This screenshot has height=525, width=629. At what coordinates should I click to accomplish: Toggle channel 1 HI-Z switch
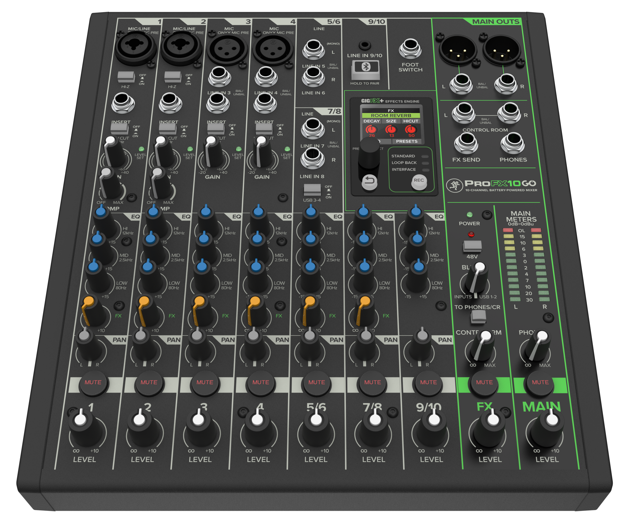pos(126,77)
